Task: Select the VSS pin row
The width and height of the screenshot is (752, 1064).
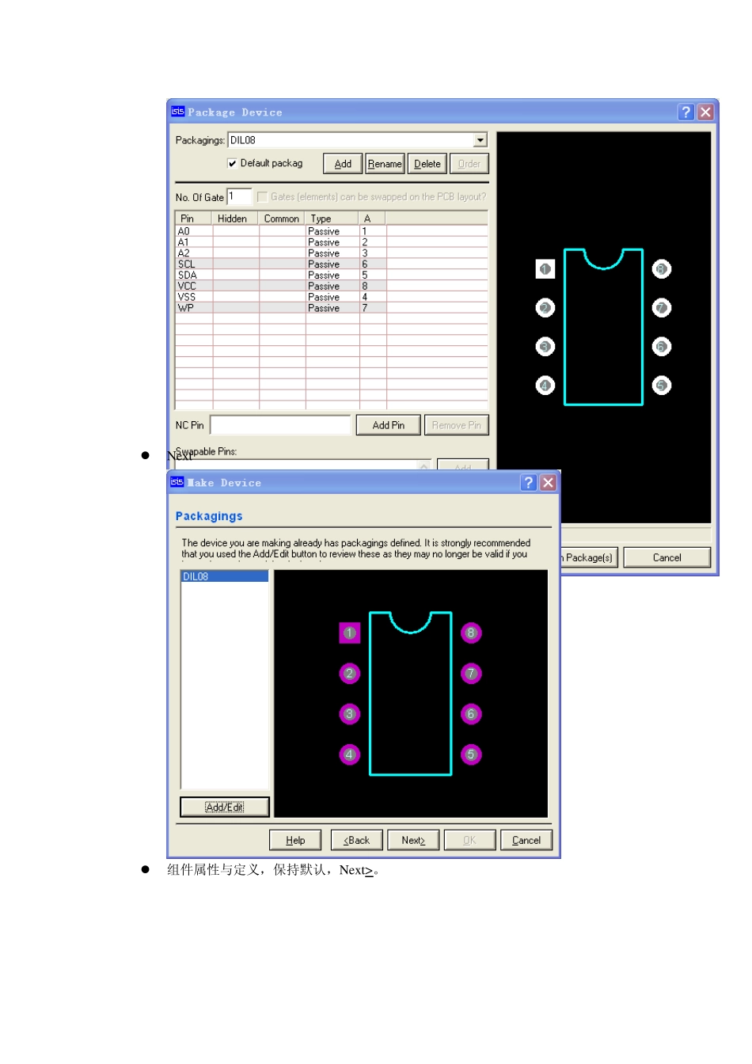Action: point(332,297)
